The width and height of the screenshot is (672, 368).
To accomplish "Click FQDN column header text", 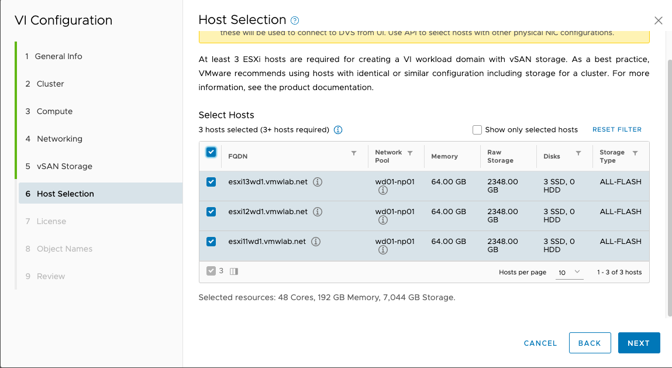I will pos(238,157).
